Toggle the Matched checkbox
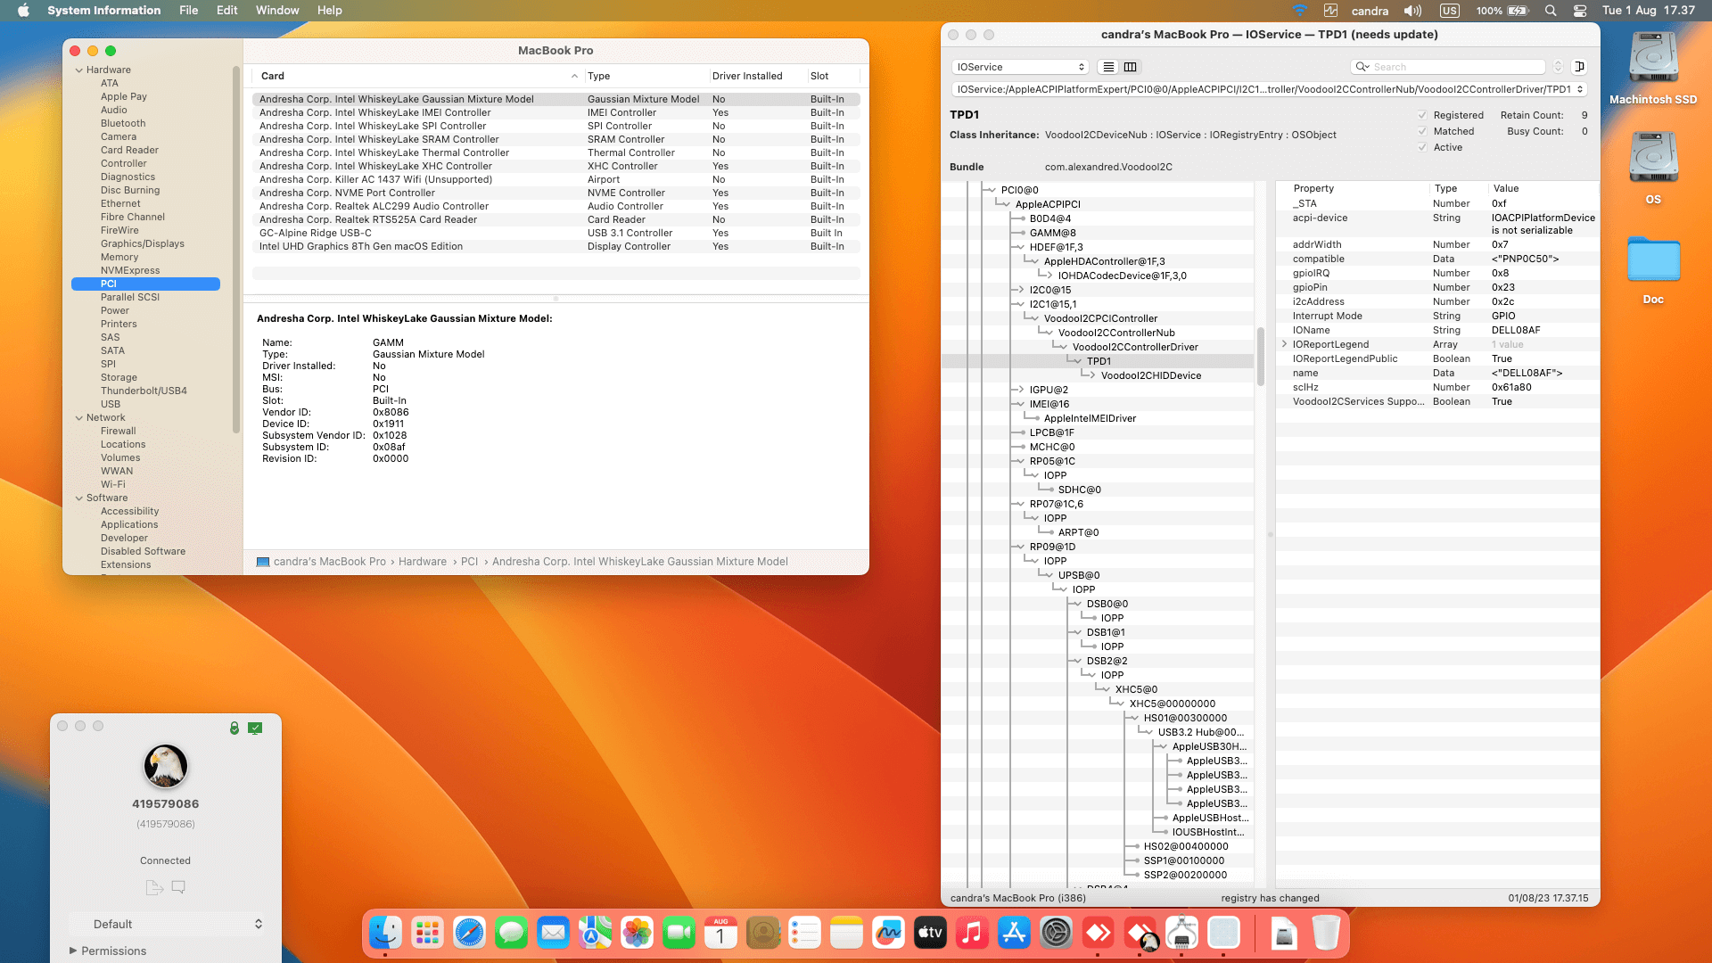 click(1422, 131)
